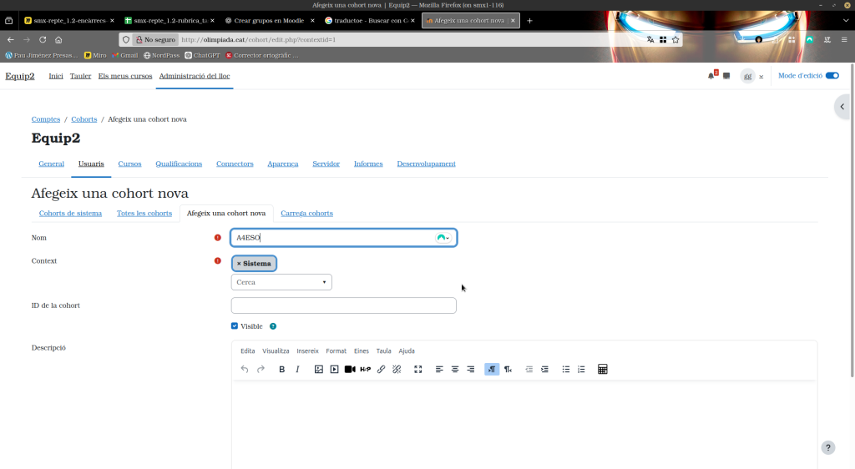The height and width of the screenshot is (469, 855).
Task: Click the Italic formatting icon
Action: point(297,369)
